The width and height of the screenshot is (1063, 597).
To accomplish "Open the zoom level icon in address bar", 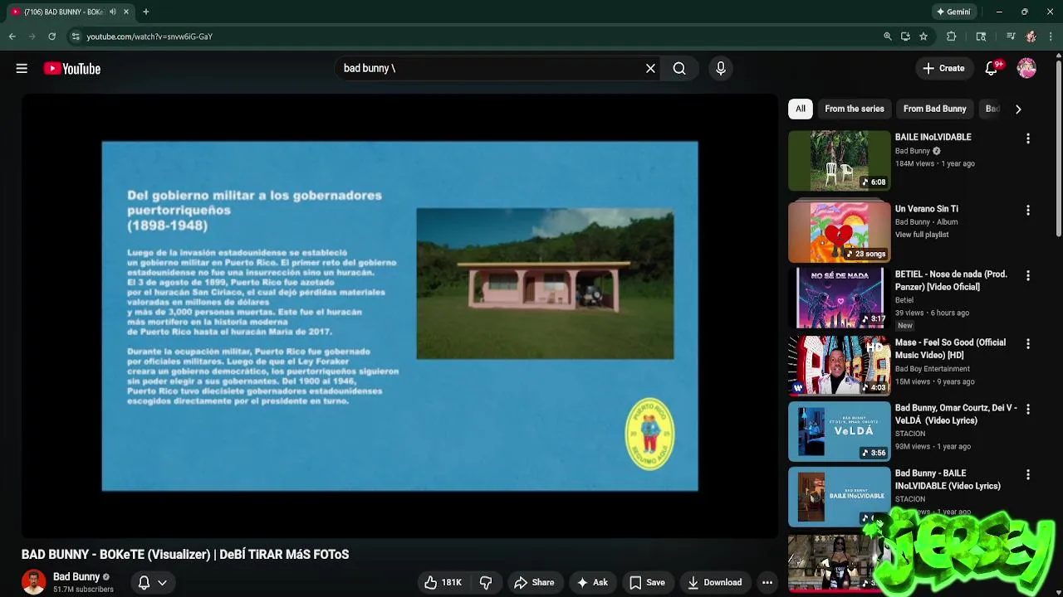I will (888, 36).
